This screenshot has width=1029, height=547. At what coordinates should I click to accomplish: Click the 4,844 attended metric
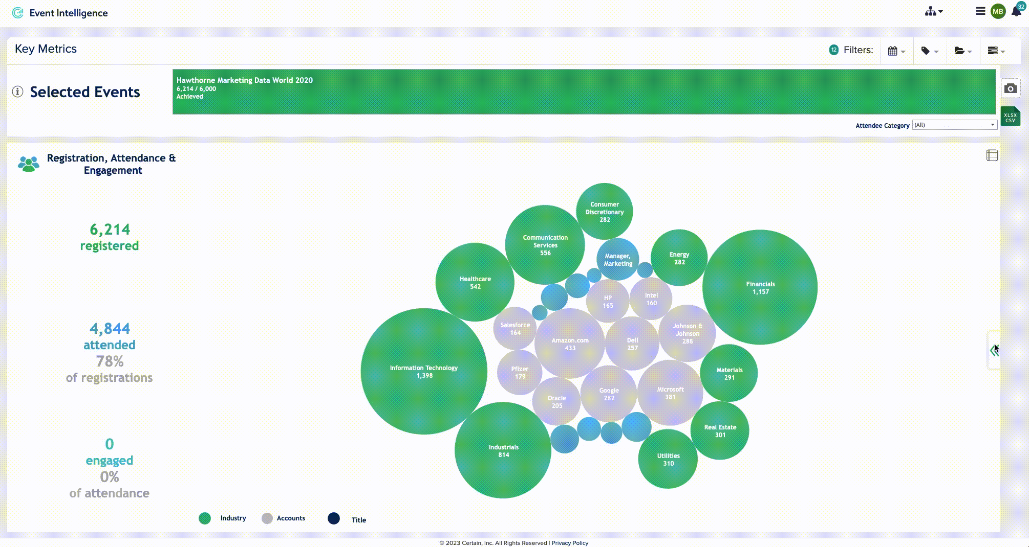pos(110,336)
